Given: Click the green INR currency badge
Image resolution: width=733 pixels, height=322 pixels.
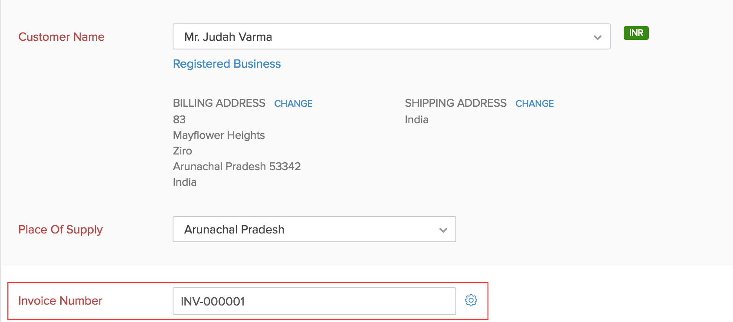Looking at the screenshot, I should pyautogui.click(x=636, y=33).
